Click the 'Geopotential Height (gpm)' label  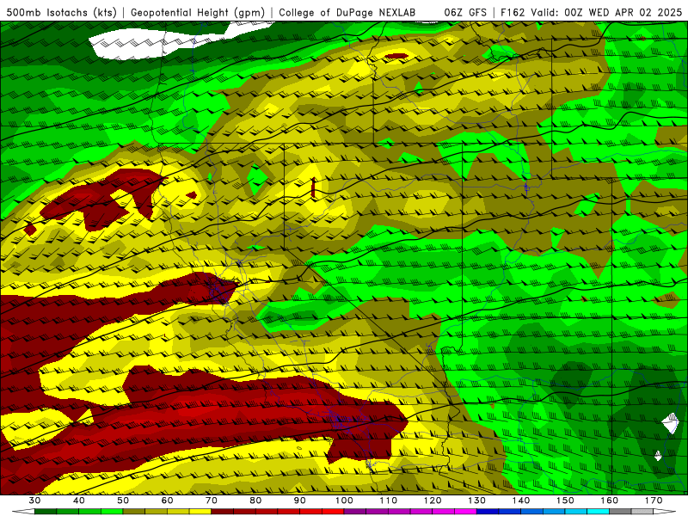tap(198, 13)
